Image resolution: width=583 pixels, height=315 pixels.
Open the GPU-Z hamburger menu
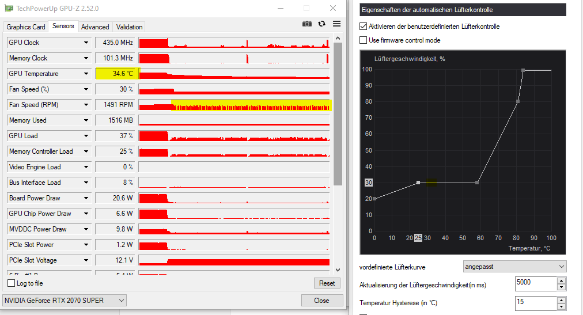[336, 24]
